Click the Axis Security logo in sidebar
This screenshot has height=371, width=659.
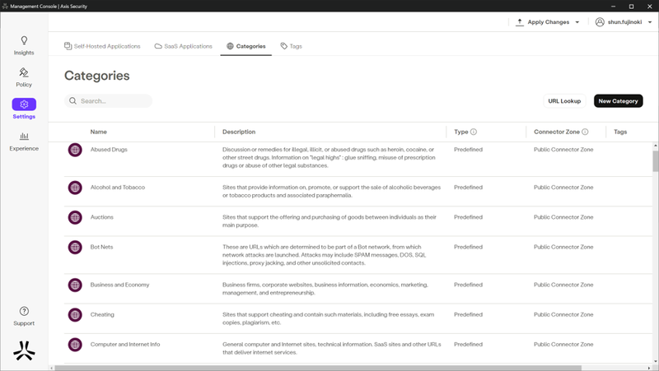[24, 350]
